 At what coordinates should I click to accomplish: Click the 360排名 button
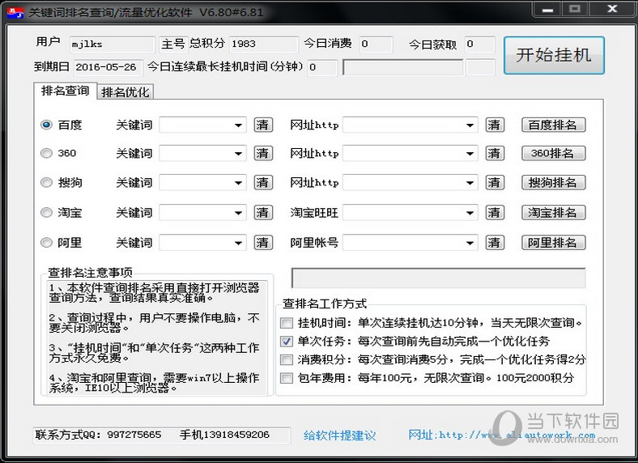(553, 153)
